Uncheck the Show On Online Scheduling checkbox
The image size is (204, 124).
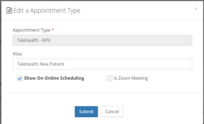pyautogui.click(x=20, y=78)
